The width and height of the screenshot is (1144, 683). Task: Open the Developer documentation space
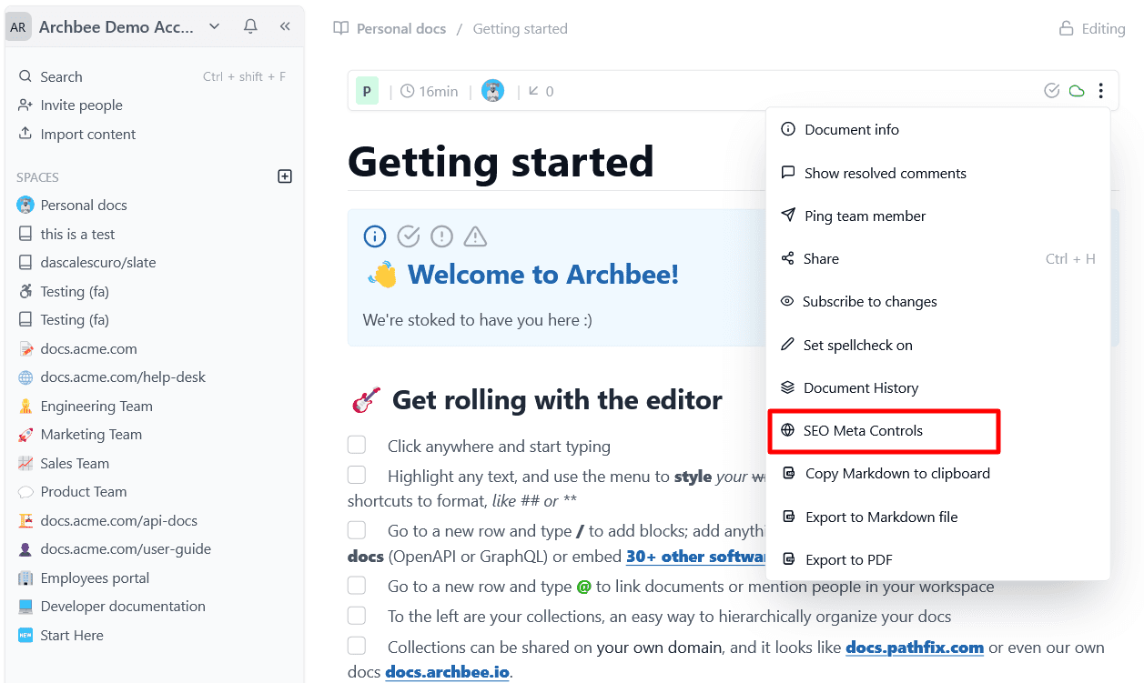tap(122, 606)
